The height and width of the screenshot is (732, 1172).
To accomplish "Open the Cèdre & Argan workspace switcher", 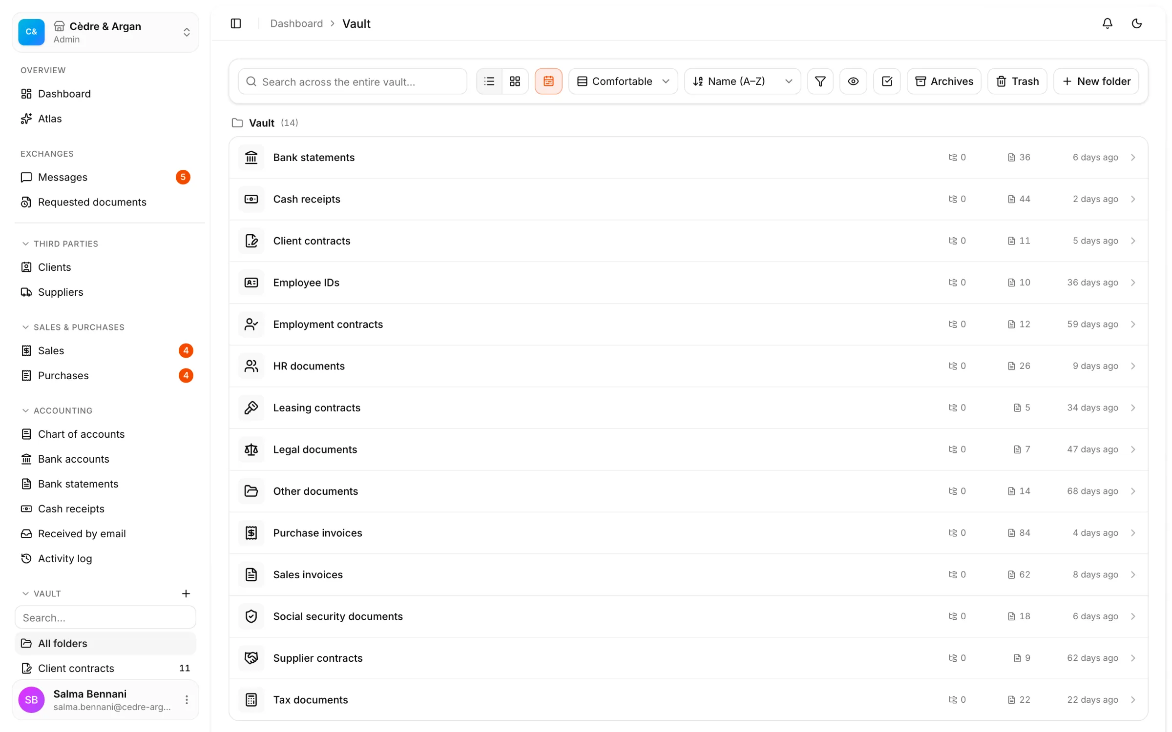I will 105,32.
